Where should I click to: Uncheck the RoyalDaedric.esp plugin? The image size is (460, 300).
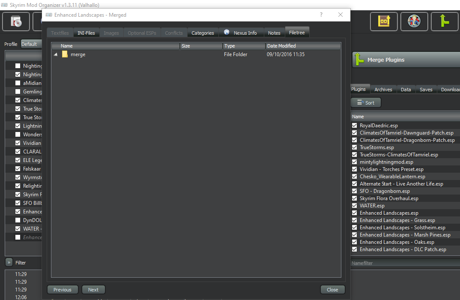tap(354, 125)
